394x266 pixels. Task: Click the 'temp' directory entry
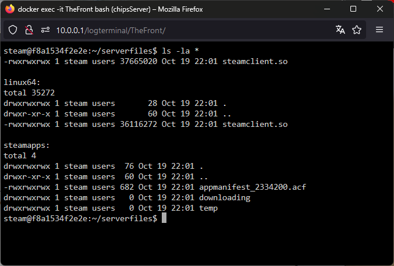pos(208,208)
